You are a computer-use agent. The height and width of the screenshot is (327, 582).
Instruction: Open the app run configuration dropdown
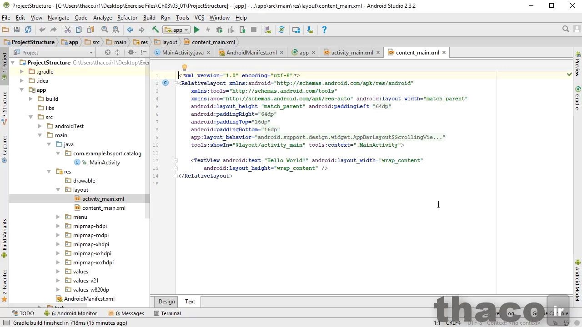176,30
